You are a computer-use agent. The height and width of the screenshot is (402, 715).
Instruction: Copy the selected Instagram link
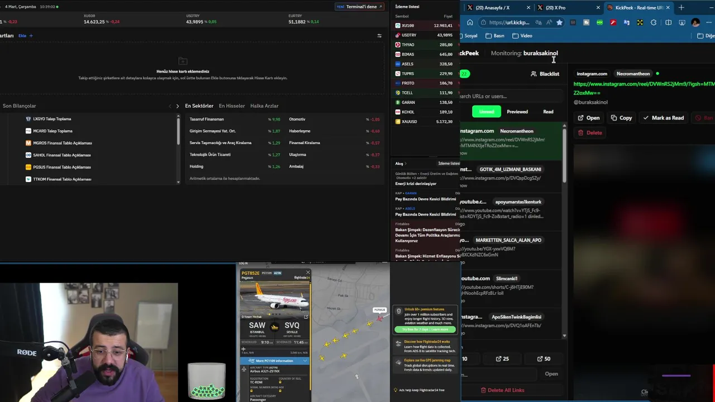pos(621,118)
